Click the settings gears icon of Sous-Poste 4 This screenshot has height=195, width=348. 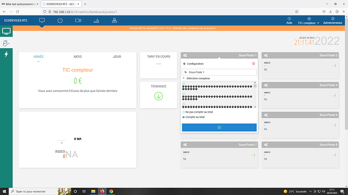click(266, 85)
